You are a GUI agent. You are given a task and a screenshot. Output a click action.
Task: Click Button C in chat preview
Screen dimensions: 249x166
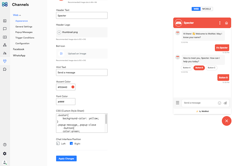pos(212,68)
